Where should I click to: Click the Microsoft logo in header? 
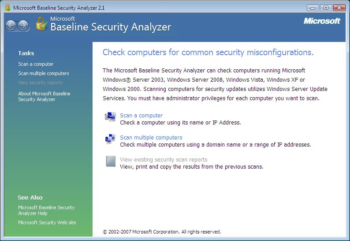click(x=322, y=21)
